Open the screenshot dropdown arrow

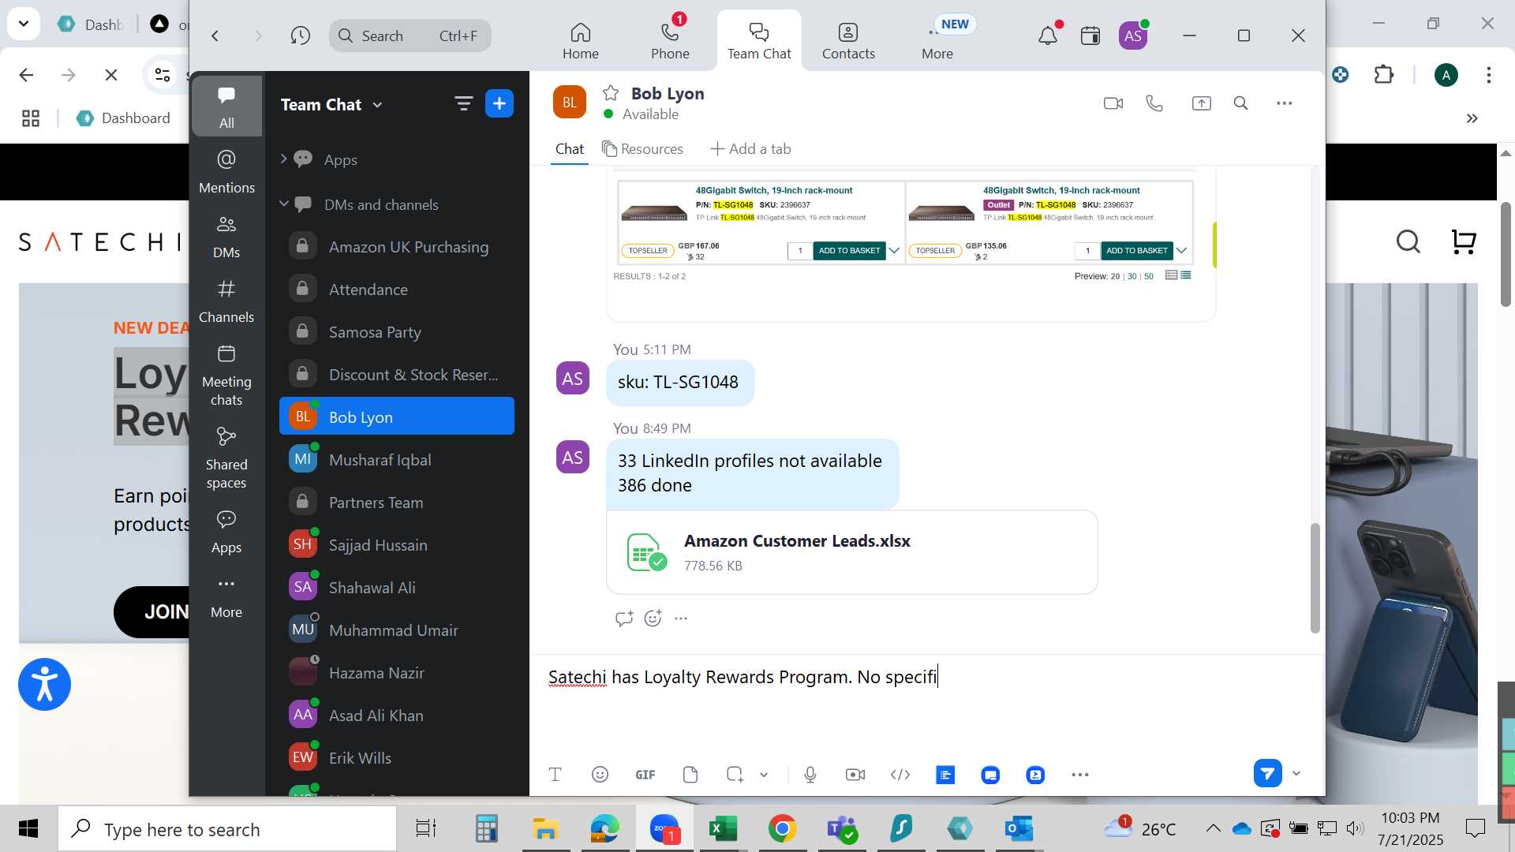tap(764, 775)
